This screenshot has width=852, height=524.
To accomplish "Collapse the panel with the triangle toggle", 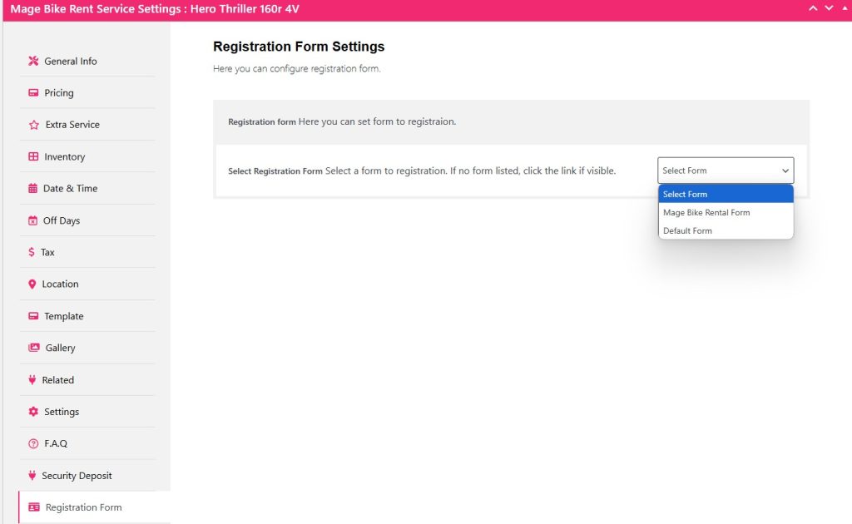I will (x=845, y=8).
